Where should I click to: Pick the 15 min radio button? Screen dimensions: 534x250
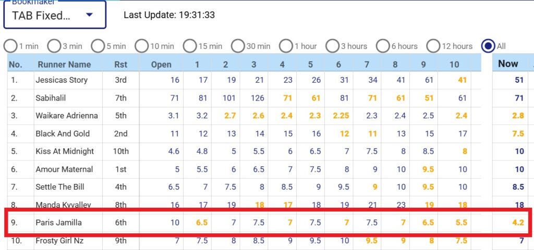coord(190,46)
